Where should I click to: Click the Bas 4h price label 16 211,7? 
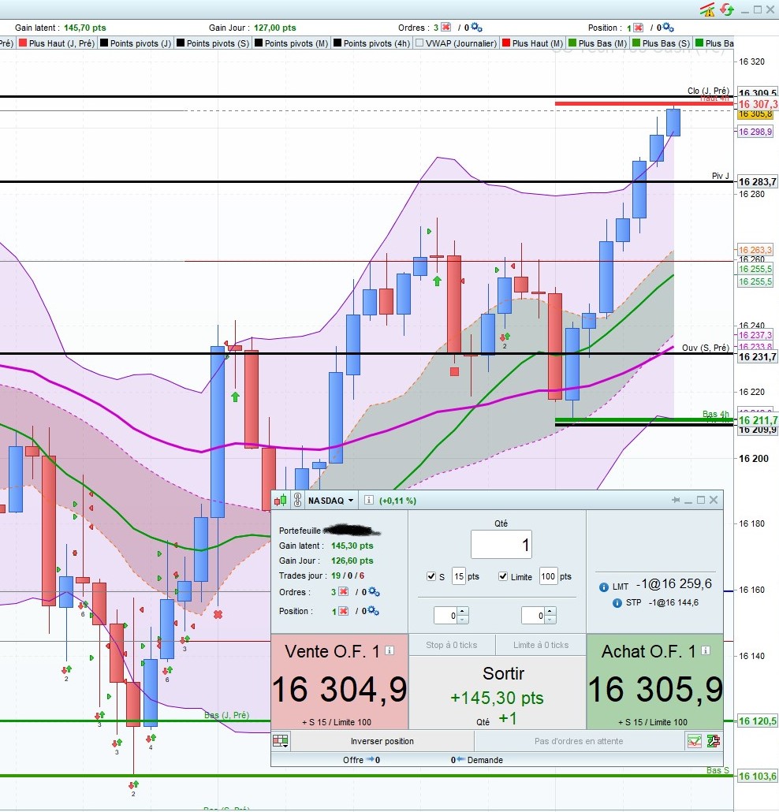(x=758, y=420)
